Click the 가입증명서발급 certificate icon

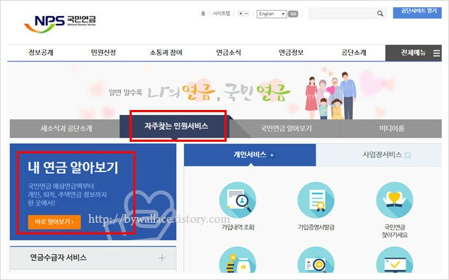316,200
